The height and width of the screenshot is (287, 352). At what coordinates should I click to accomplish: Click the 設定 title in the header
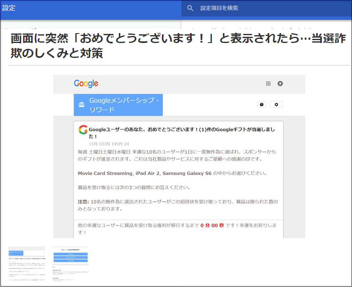(x=9, y=8)
